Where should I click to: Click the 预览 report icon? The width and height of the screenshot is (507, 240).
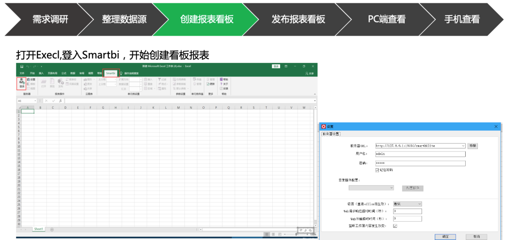pos(52,83)
